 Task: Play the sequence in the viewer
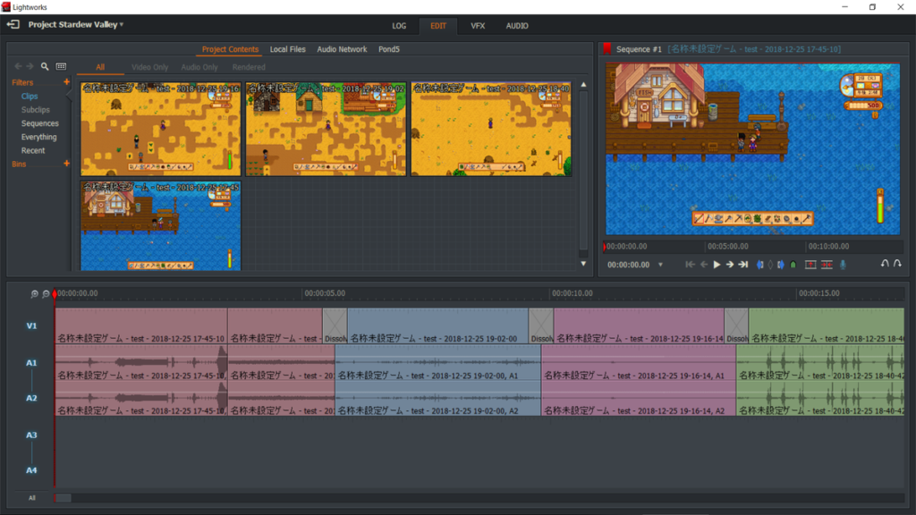tap(717, 265)
